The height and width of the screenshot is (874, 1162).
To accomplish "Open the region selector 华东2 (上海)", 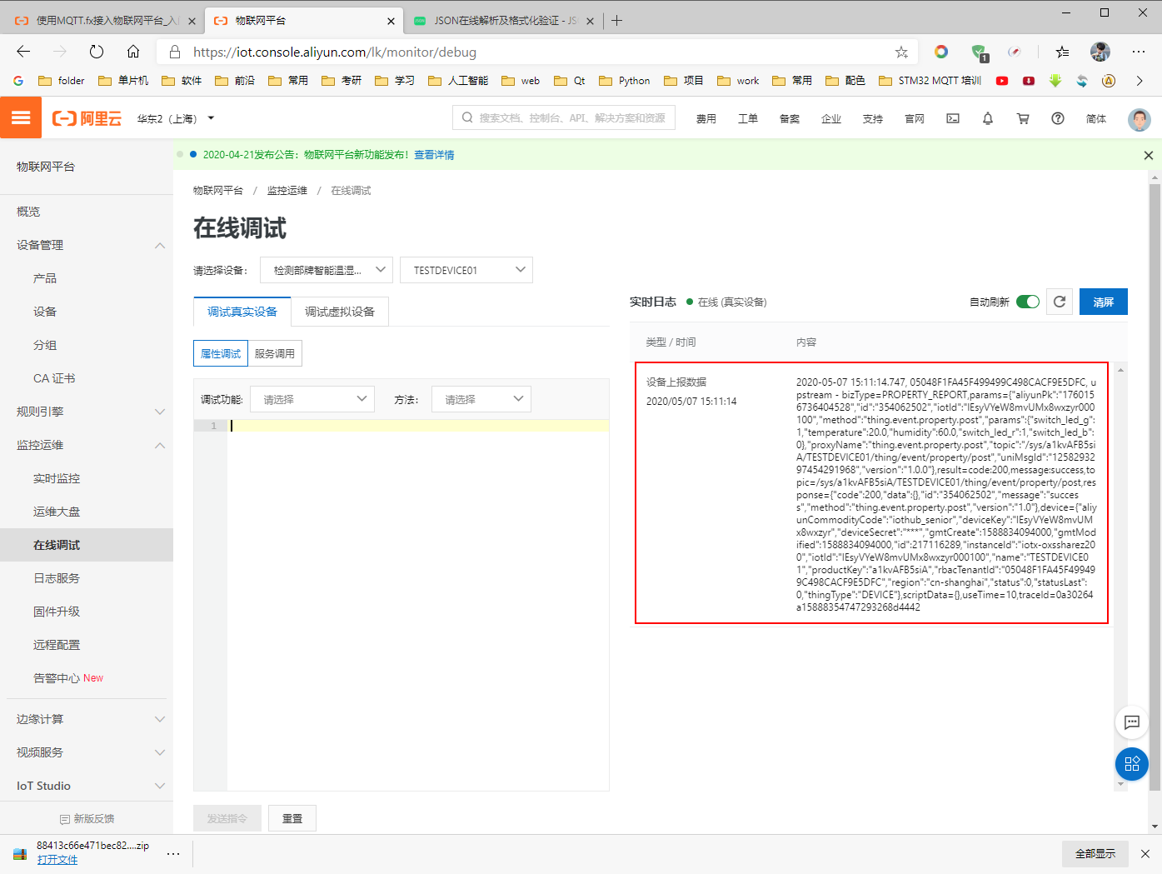I will 176,118.
